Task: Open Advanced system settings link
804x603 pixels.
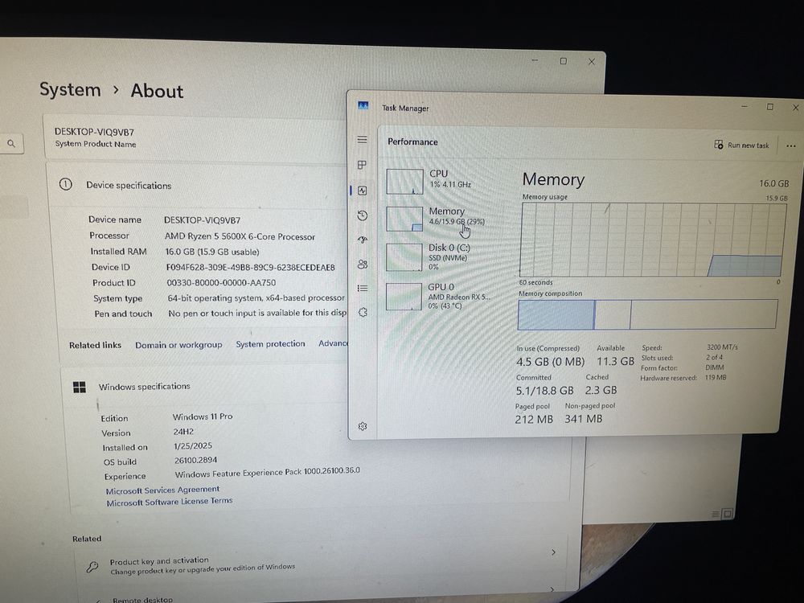Action: [x=334, y=343]
